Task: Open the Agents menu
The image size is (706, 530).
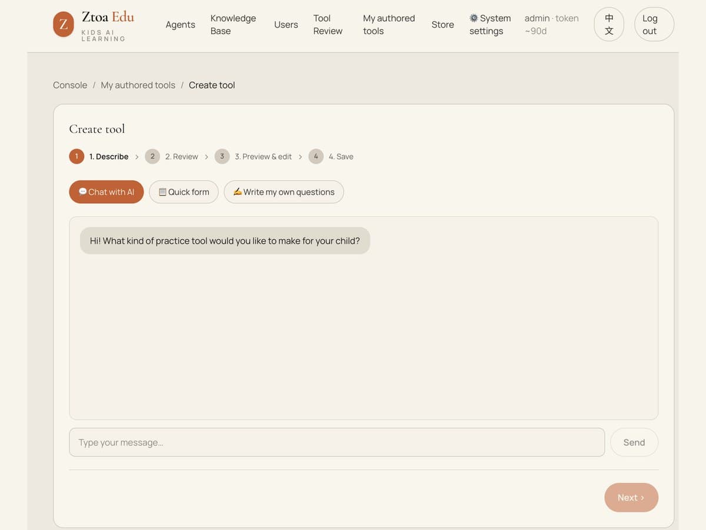Action: point(180,24)
